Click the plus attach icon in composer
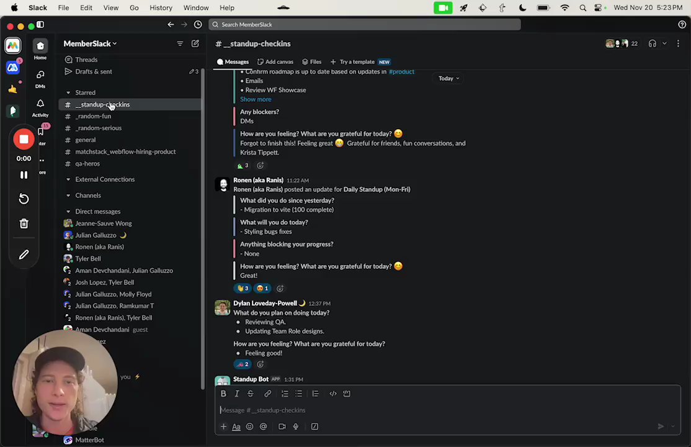 tap(223, 427)
